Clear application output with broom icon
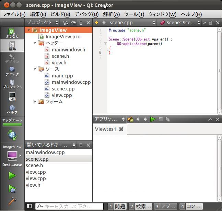 [130, 119]
